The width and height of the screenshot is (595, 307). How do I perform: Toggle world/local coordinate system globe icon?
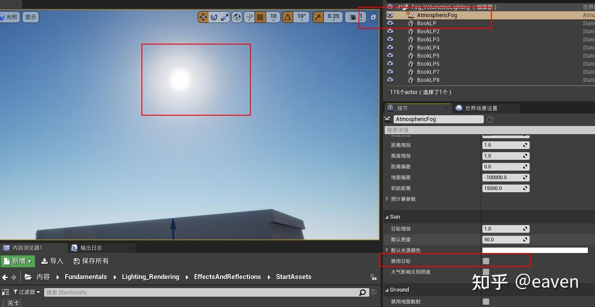coord(237,17)
